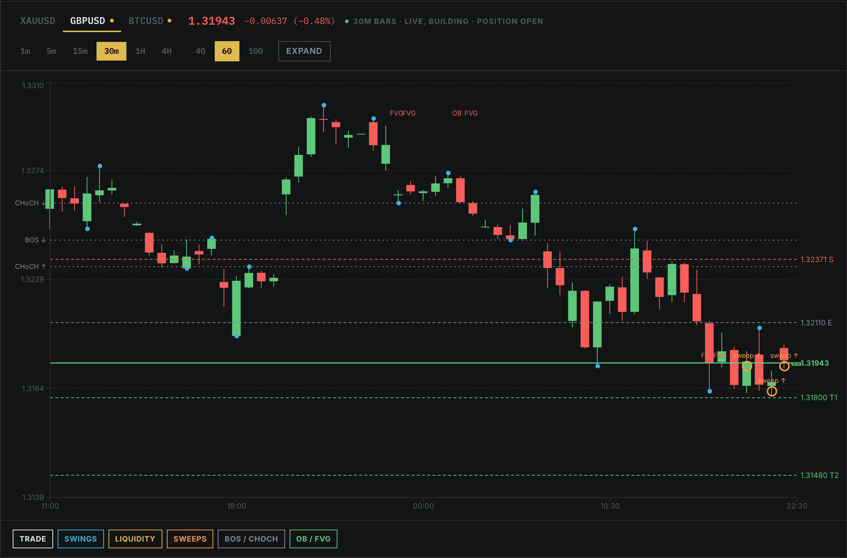Switch to the 1H timeframe
Viewport: 847px width, 558px height.
click(x=140, y=51)
